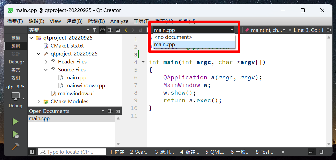Toggle the progress details button in status bar
The width and height of the screenshot is (336, 160).
[312, 152]
